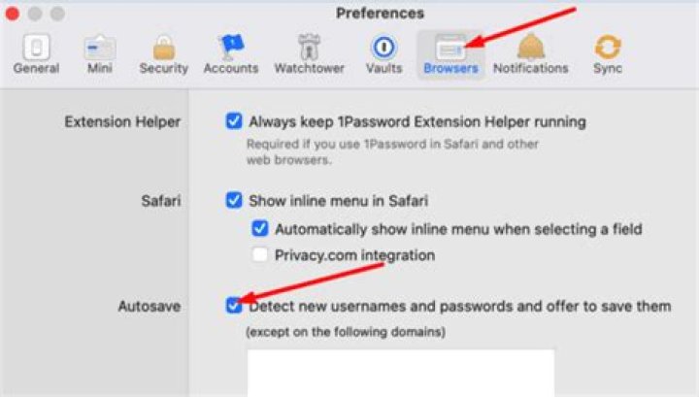Viewport: 699px width, 397px height.
Task: Click the Watchtower tab label
Action: click(x=310, y=68)
